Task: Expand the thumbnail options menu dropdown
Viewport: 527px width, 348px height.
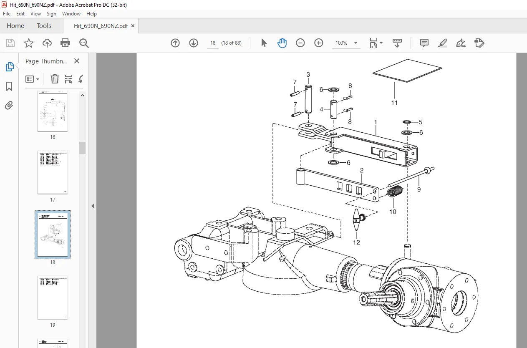Action: click(33, 79)
